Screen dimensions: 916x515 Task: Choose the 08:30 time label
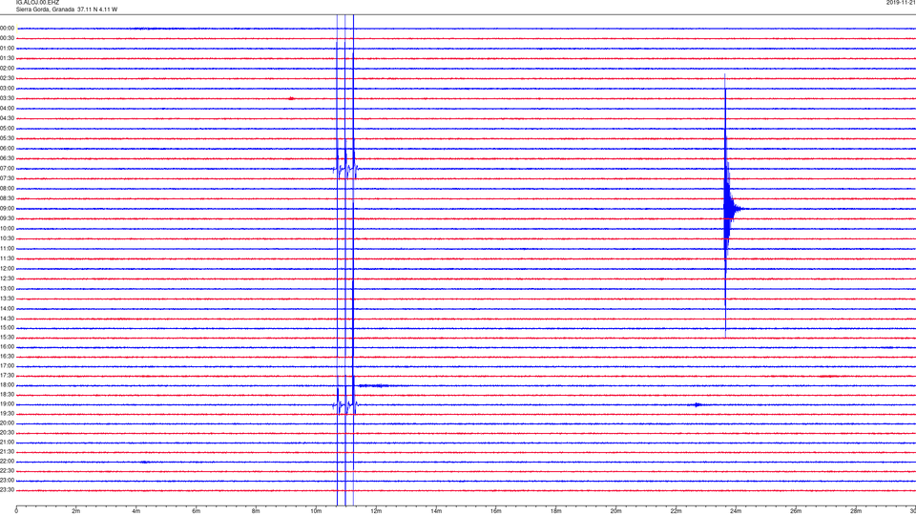coord(8,198)
